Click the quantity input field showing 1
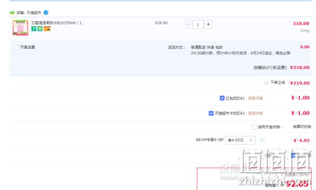Screen dimensions: 316x190 pyautogui.click(x=198, y=24)
